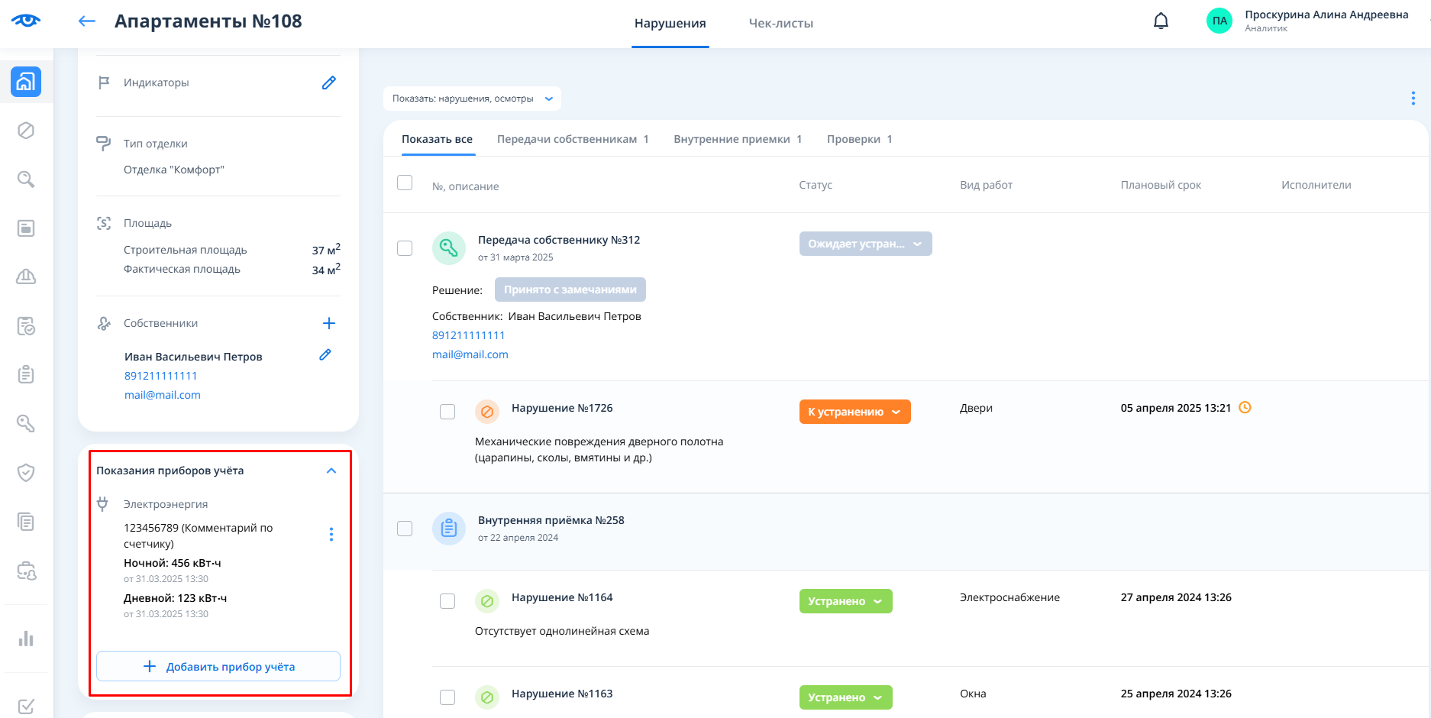Open the search magnifier in sidebar

click(x=26, y=179)
